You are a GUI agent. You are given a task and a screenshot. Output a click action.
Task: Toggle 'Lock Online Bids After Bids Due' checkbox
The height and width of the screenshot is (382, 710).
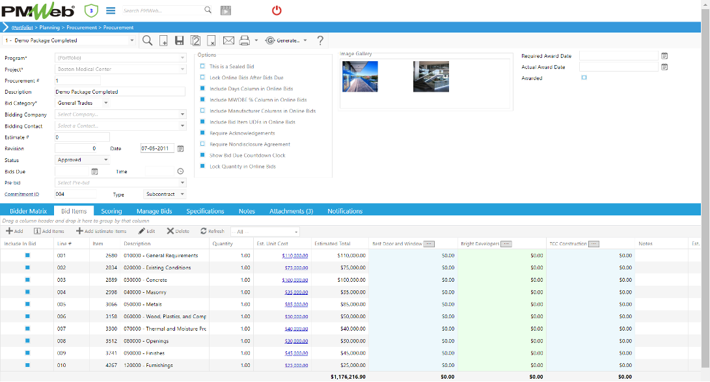pyautogui.click(x=202, y=77)
